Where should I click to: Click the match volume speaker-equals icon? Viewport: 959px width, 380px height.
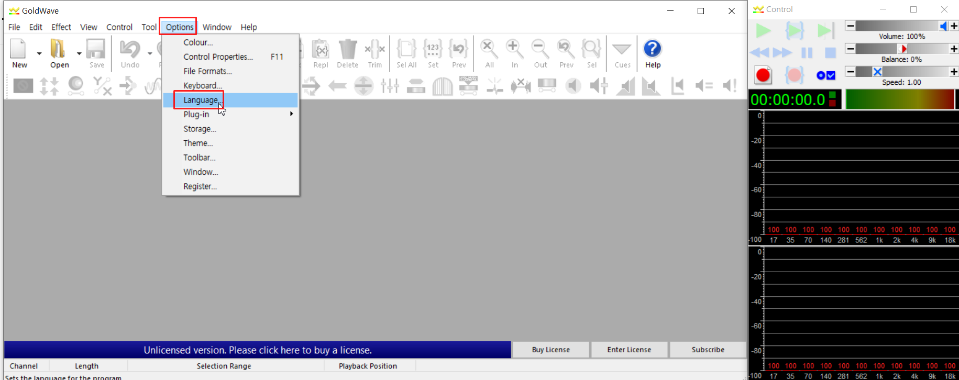point(703,86)
